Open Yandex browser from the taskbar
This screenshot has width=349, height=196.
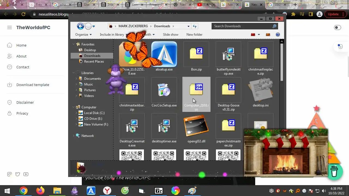pyautogui.click(x=107, y=191)
